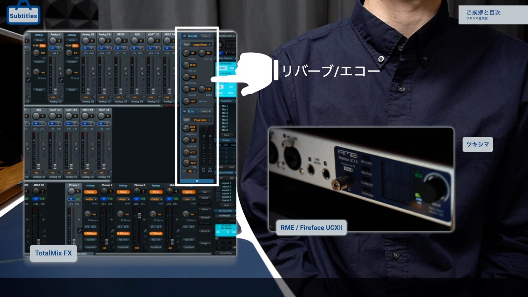The height and width of the screenshot is (297, 528).
Task: Toggle Stereo mode on Phones 1 output
Action: [x=91, y=192]
